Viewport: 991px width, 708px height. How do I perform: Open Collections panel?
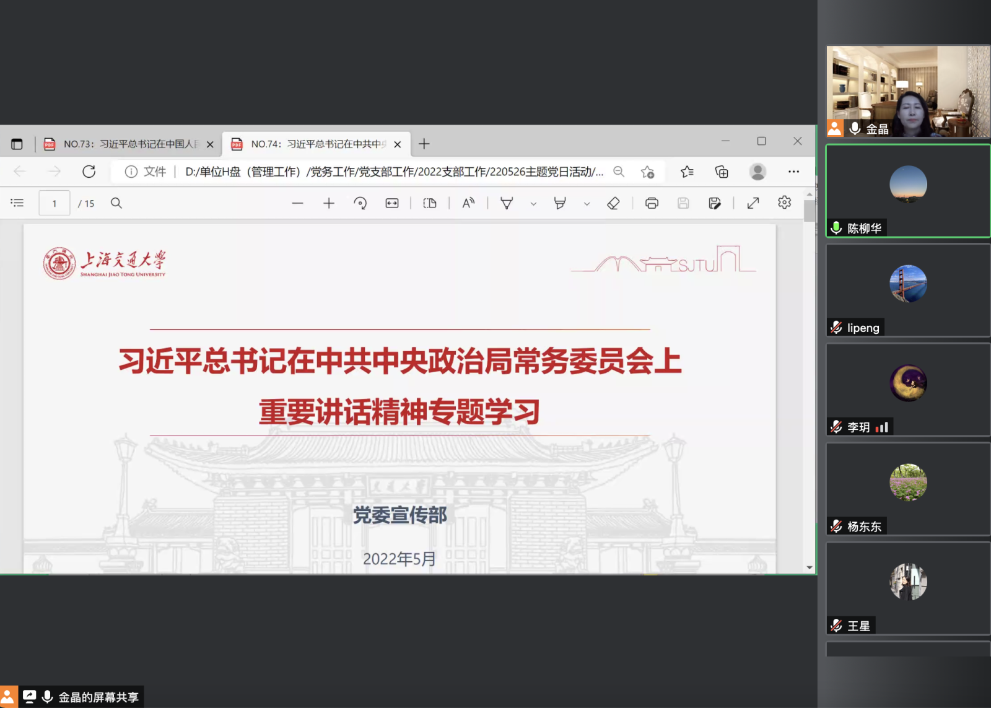722,172
